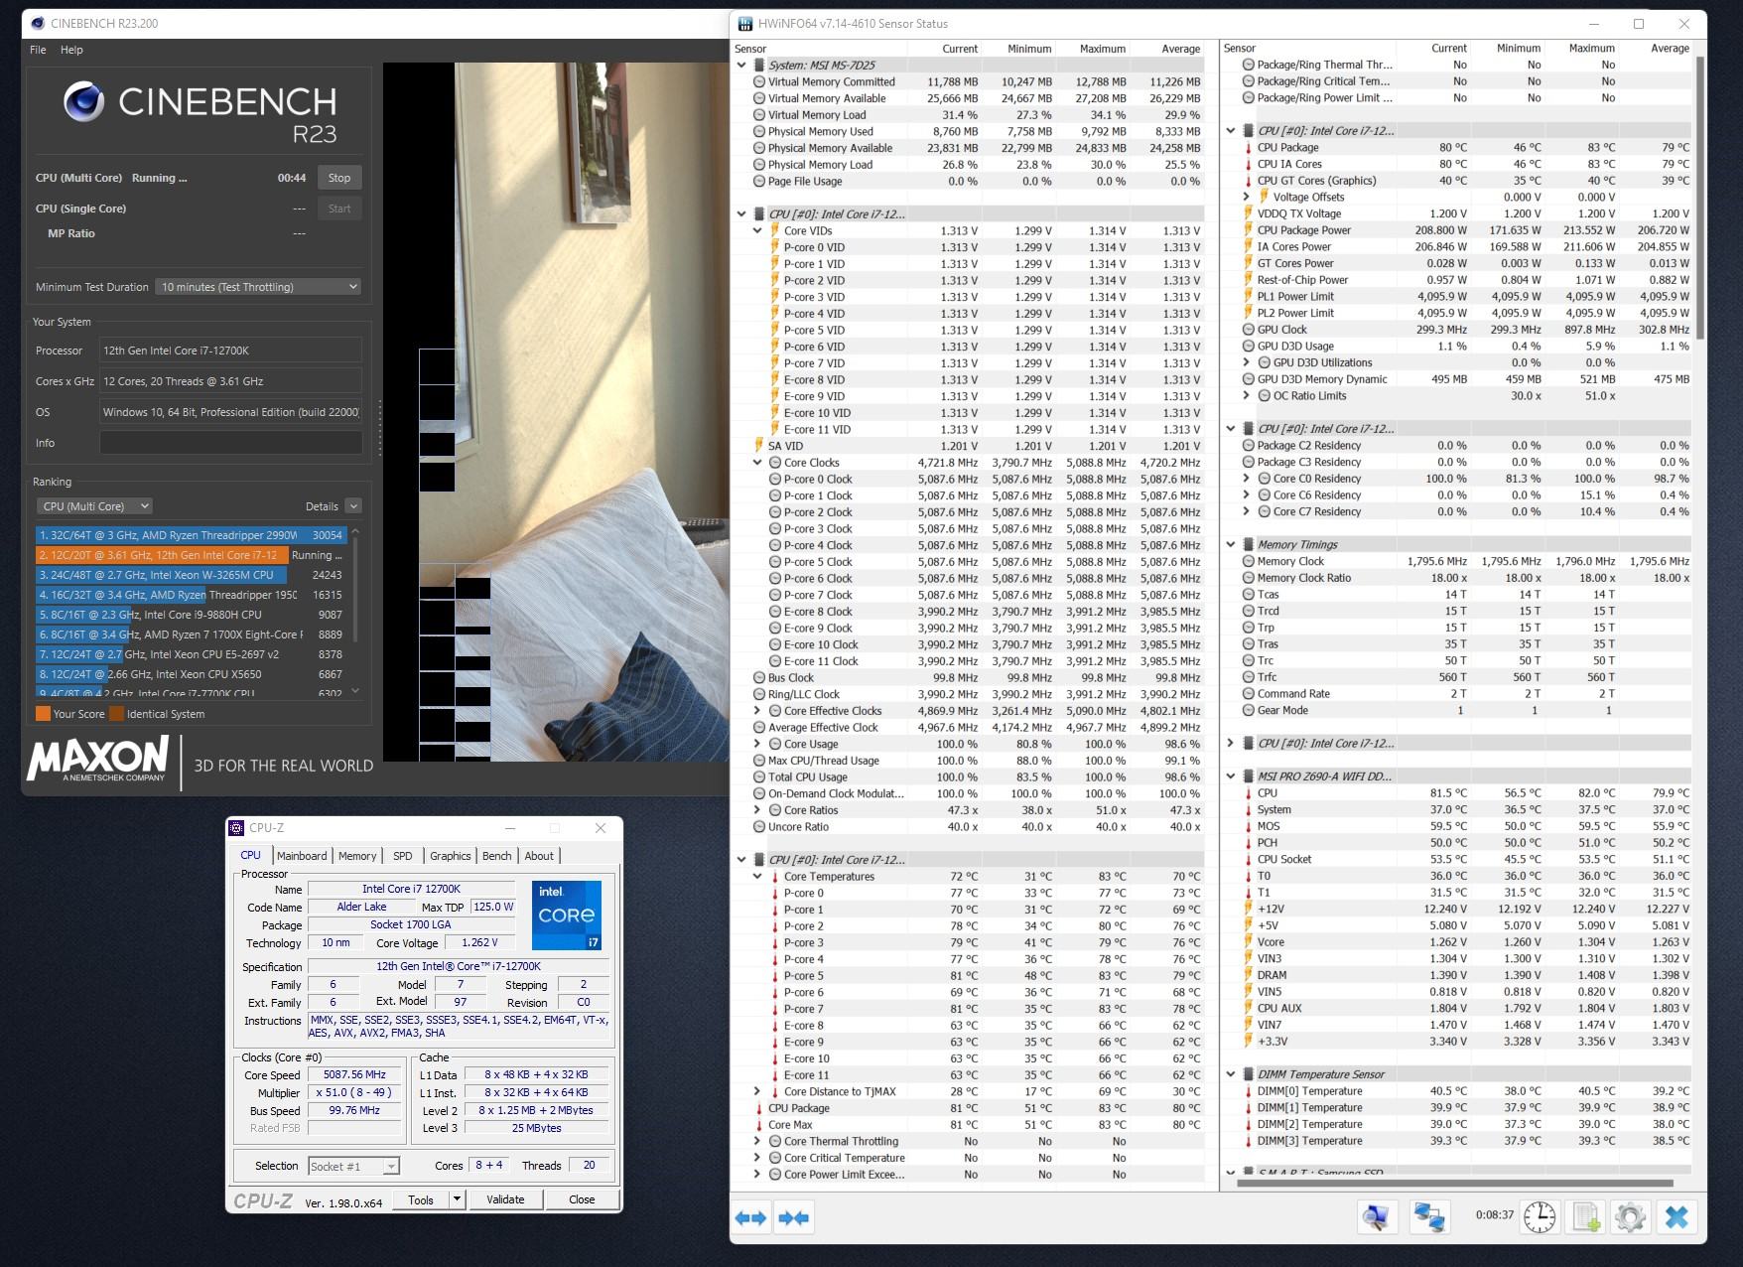Viewport: 1743px width, 1267px height.
Task: Collapse the Core VIDs tree node
Action: [x=757, y=231]
